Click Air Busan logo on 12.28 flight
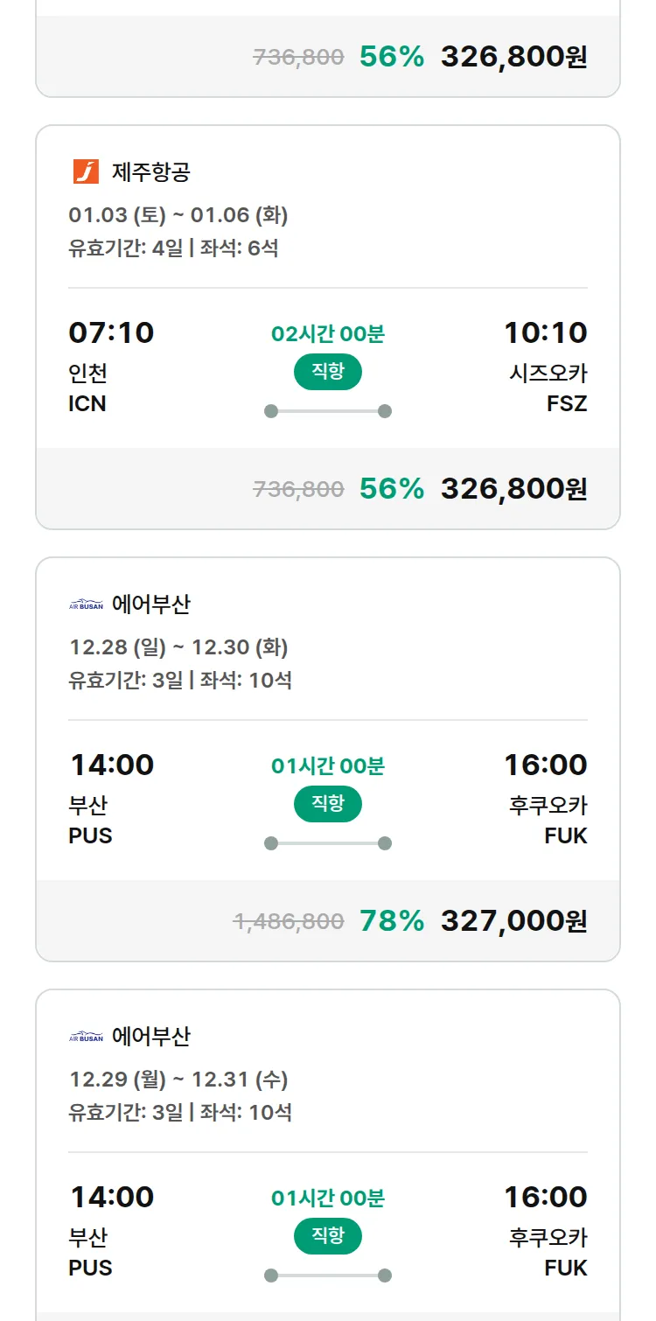 (x=86, y=605)
